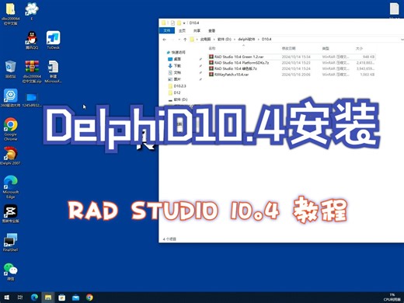Click D10.4 in the address breadcrumb
The image size is (404, 303).
266,39
